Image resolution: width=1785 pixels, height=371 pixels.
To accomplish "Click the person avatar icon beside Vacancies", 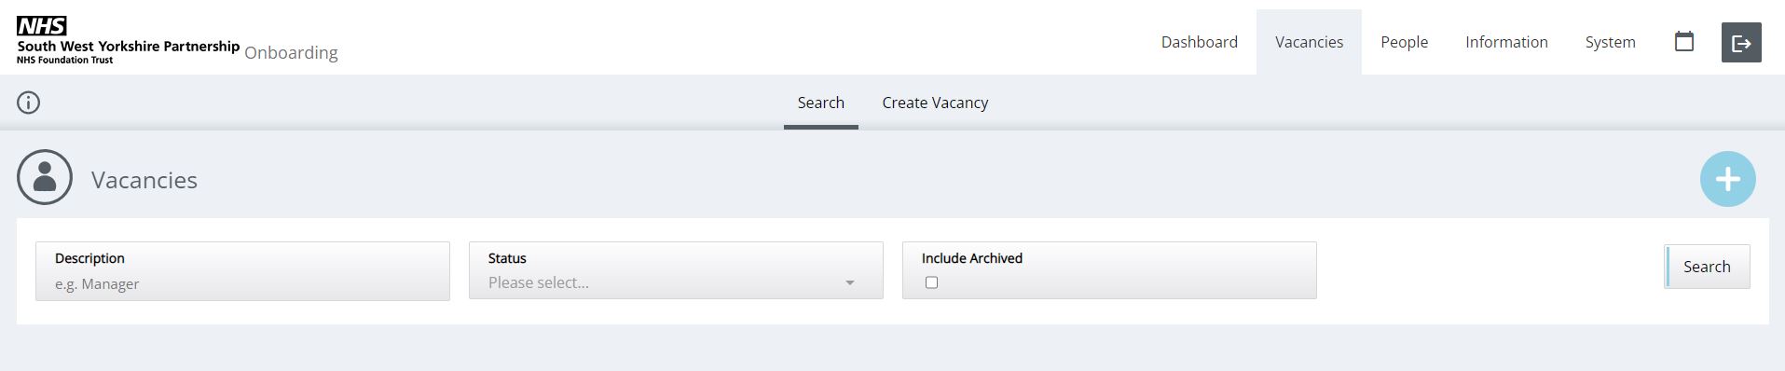I will tap(45, 177).
